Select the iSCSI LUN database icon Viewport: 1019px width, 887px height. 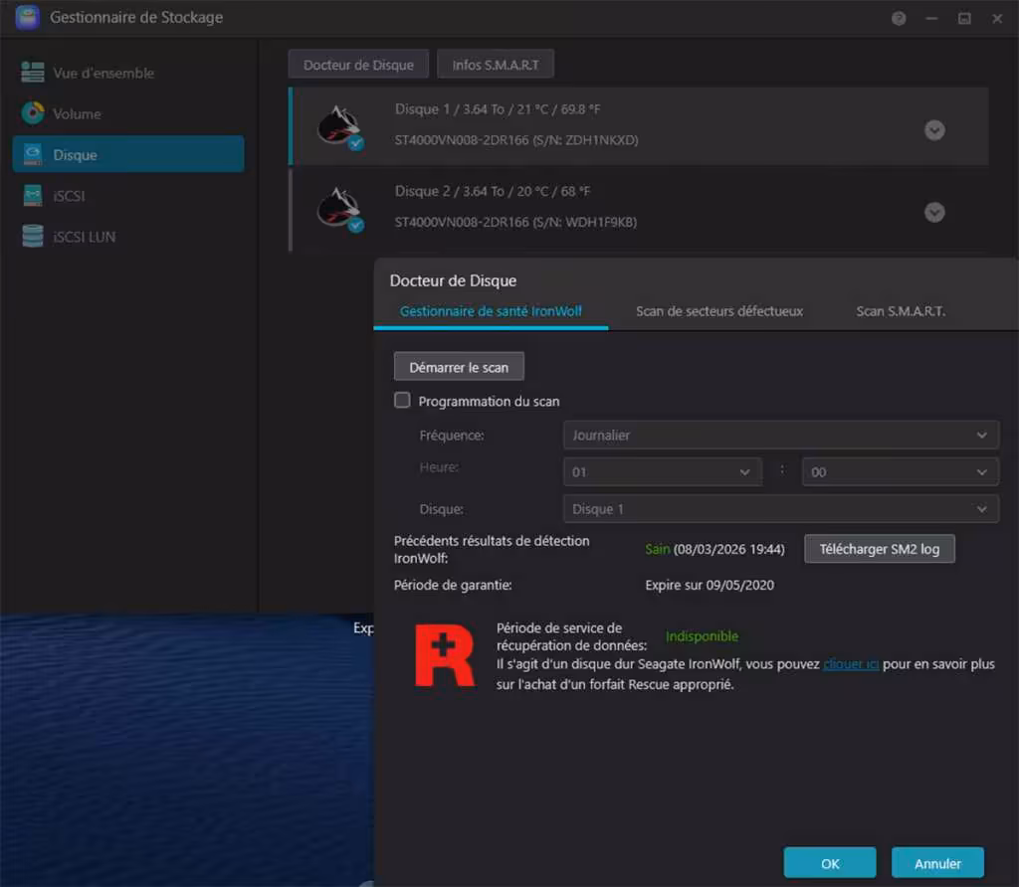coord(33,236)
